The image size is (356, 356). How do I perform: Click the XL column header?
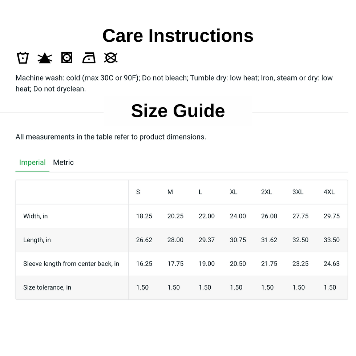point(234,192)
